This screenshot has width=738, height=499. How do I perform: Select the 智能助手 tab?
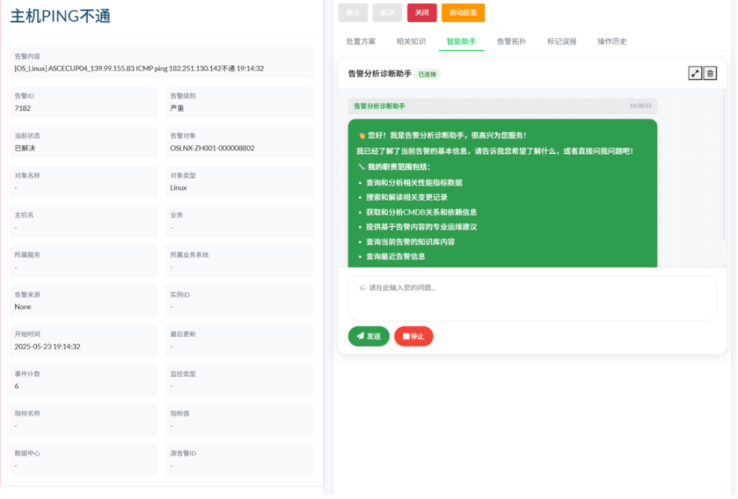coord(461,42)
